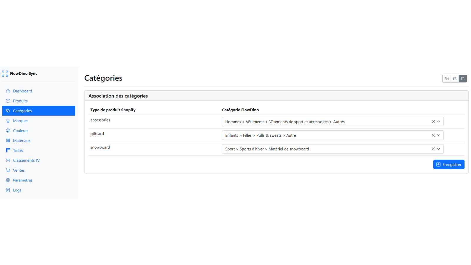Image resolution: width=471 pixels, height=265 pixels.
Task: Switch language to EN
Action: [x=446, y=79]
